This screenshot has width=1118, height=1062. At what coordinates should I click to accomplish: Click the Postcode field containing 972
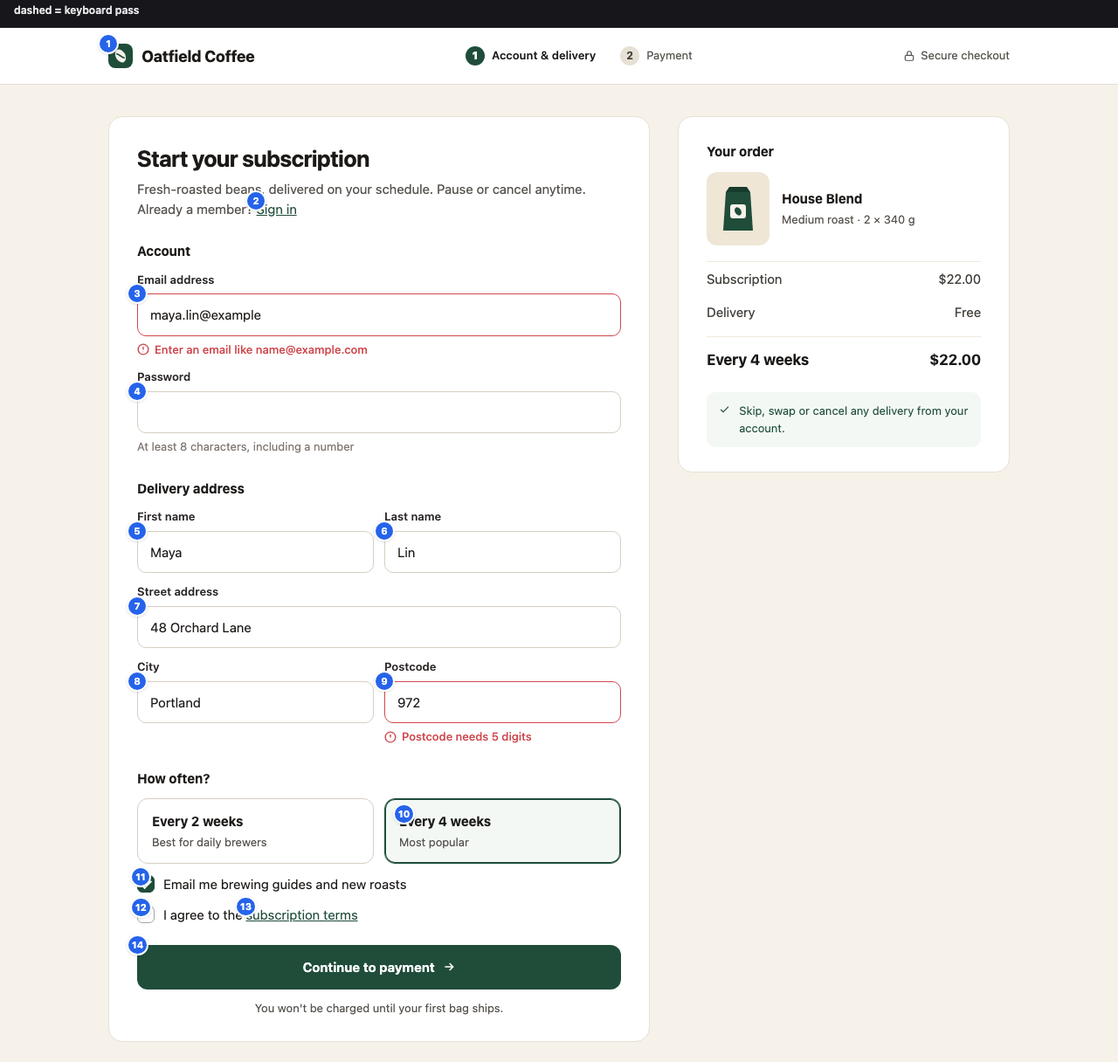tap(502, 702)
